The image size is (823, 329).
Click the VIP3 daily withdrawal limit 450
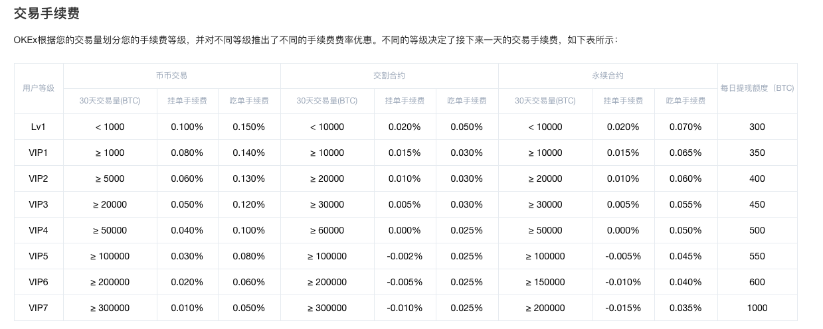pos(757,204)
